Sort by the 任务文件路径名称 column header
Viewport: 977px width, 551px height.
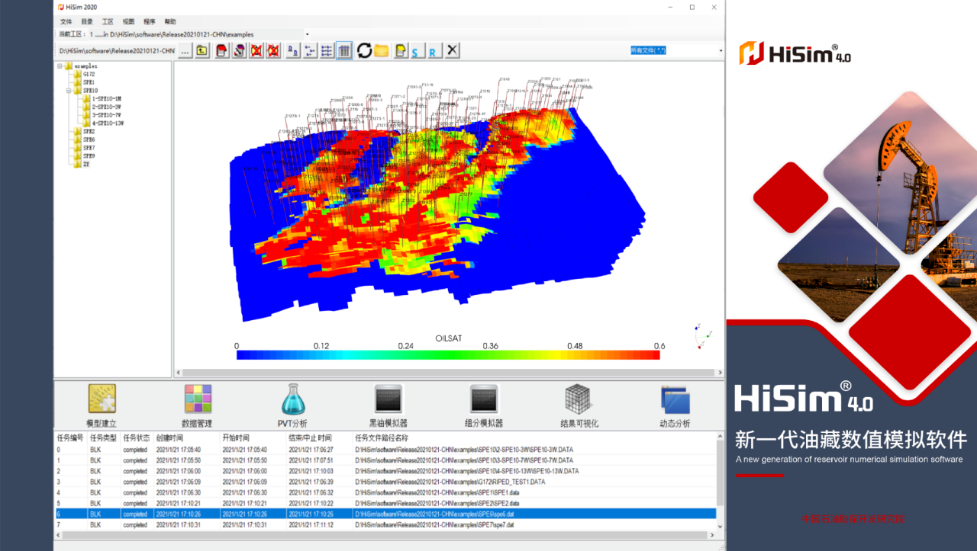(x=381, y=438)
